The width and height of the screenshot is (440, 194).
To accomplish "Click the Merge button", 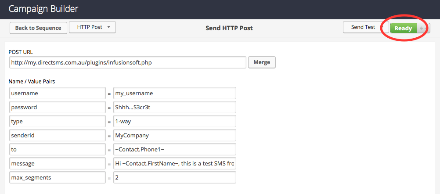I will pos(262,62).
